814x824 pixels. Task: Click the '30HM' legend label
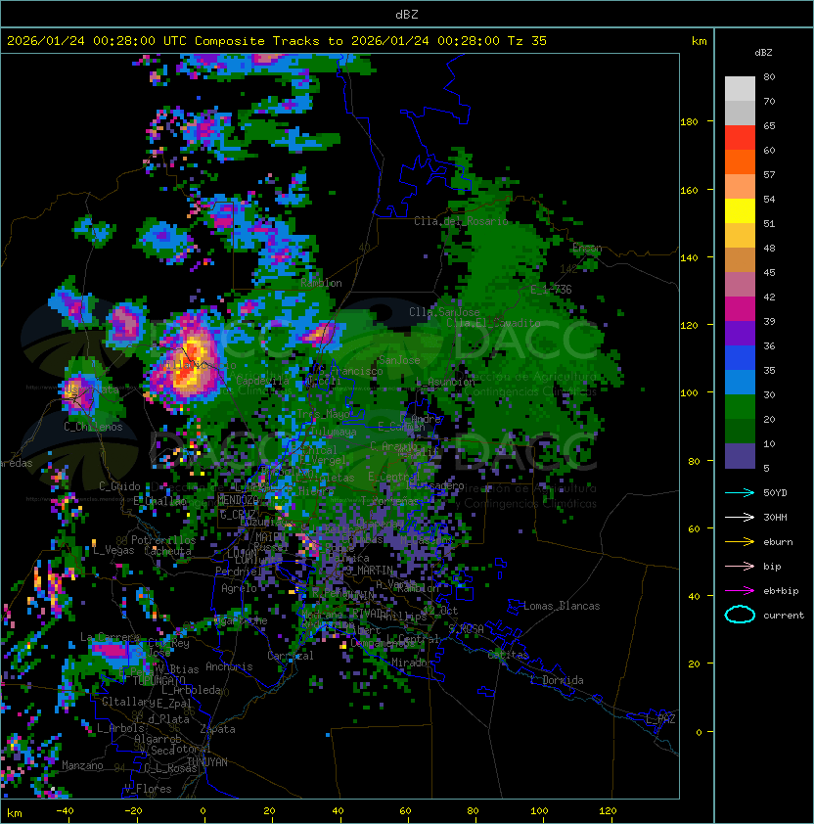[775, 517]
